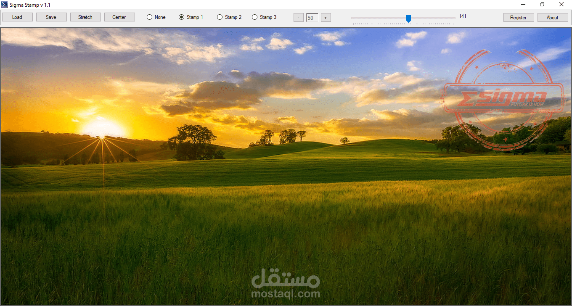Image resolution: width=572 pixels, height=306 pixels.
Task: Center the stamp with Center button
Action: click(x=119, y=17)
